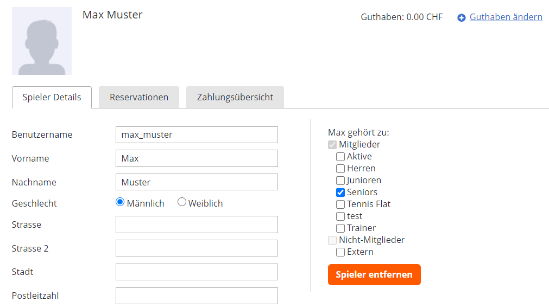Screen dimensions: 549x308
Task: Focus the Nachname text field
Action: click(x=197, y=182)
